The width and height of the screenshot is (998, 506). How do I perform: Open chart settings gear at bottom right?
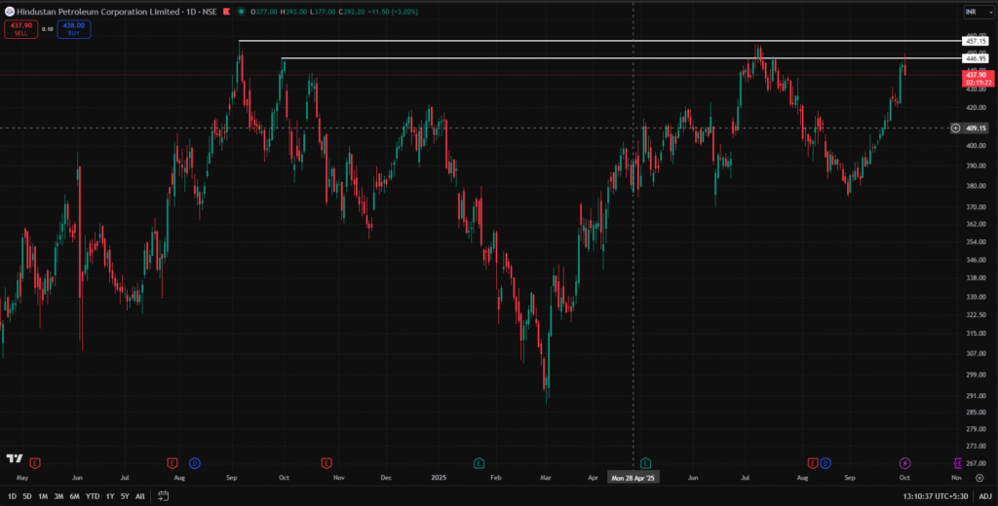click(979, 478)
